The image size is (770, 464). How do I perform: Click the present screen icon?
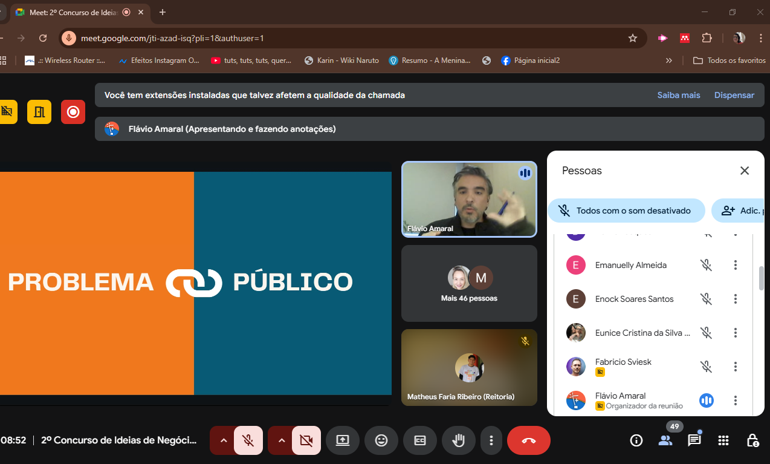343,440
